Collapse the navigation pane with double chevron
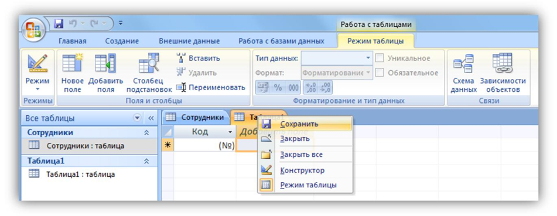Screen dimensions: 557x216 [x=151, y=118]
